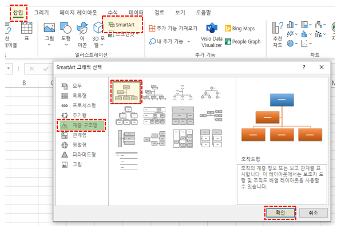
Task: Choose the highlighted 조직도형 layout thumbnail
Action: [126, 92]
